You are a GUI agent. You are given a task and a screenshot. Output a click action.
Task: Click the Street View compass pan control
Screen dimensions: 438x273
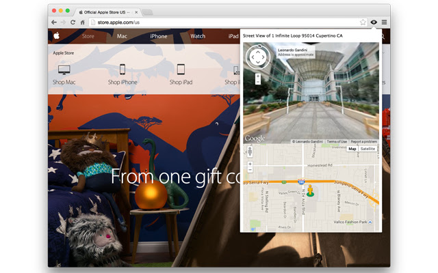click(x=257, y=57)
